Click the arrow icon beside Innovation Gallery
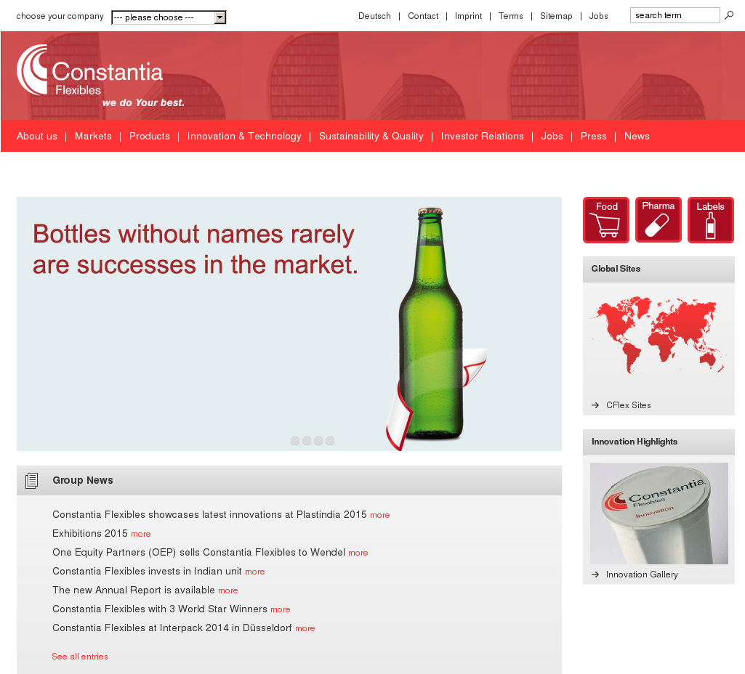Image resolution: width=745 pixels, height=674 pixels. click(x=595, y=574)
